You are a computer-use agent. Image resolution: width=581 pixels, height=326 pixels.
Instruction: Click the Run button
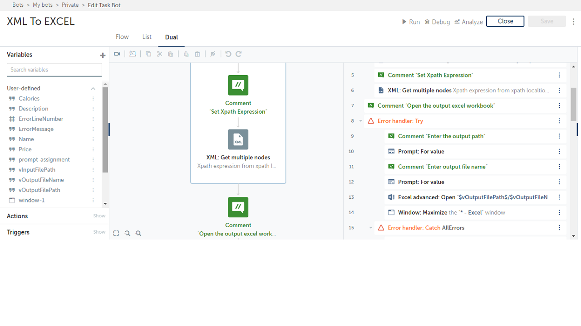point(411,22)
